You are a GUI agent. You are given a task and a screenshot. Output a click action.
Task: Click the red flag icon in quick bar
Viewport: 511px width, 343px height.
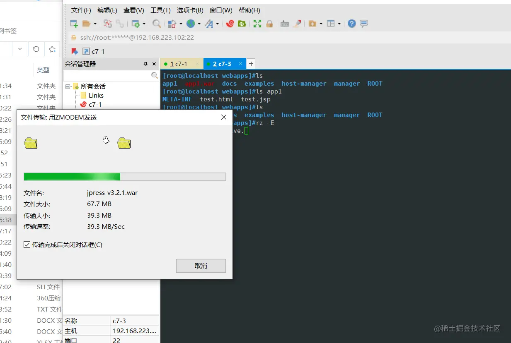point(75,51)
